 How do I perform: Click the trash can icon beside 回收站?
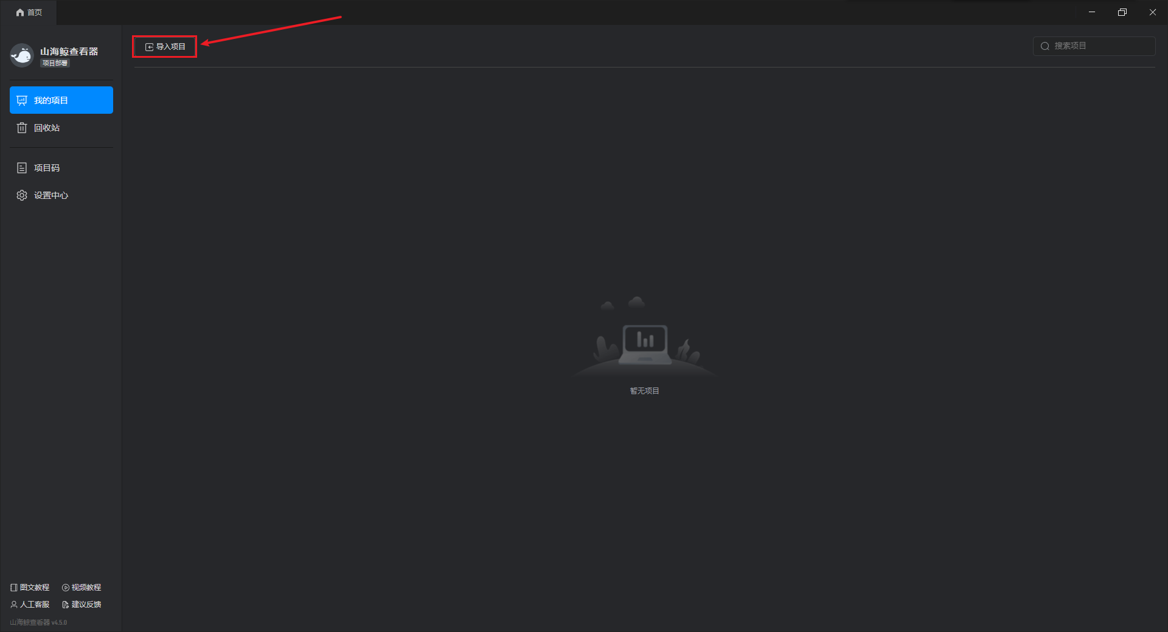tap(22, 128)
